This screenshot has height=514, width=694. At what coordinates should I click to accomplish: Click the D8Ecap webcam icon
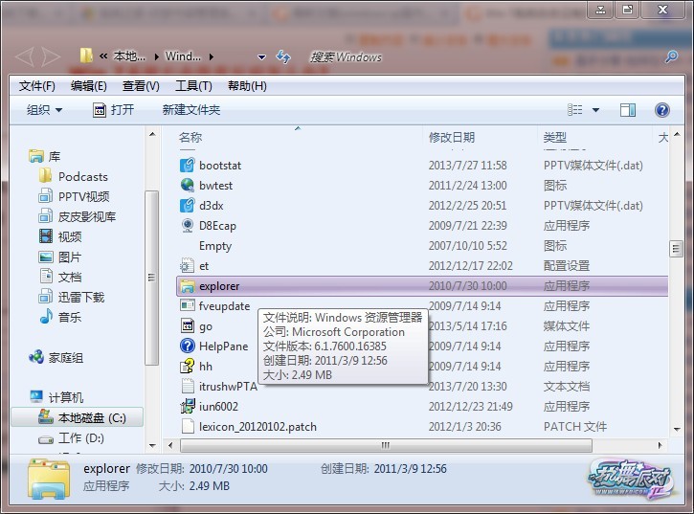(188, 225)
